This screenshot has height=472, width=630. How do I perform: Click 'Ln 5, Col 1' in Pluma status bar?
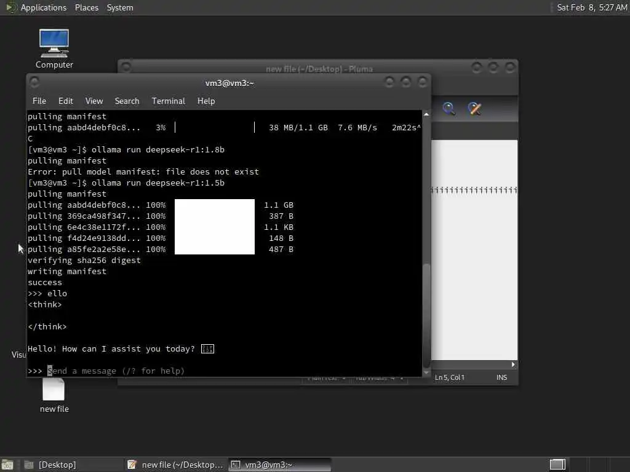pos(450,377)
